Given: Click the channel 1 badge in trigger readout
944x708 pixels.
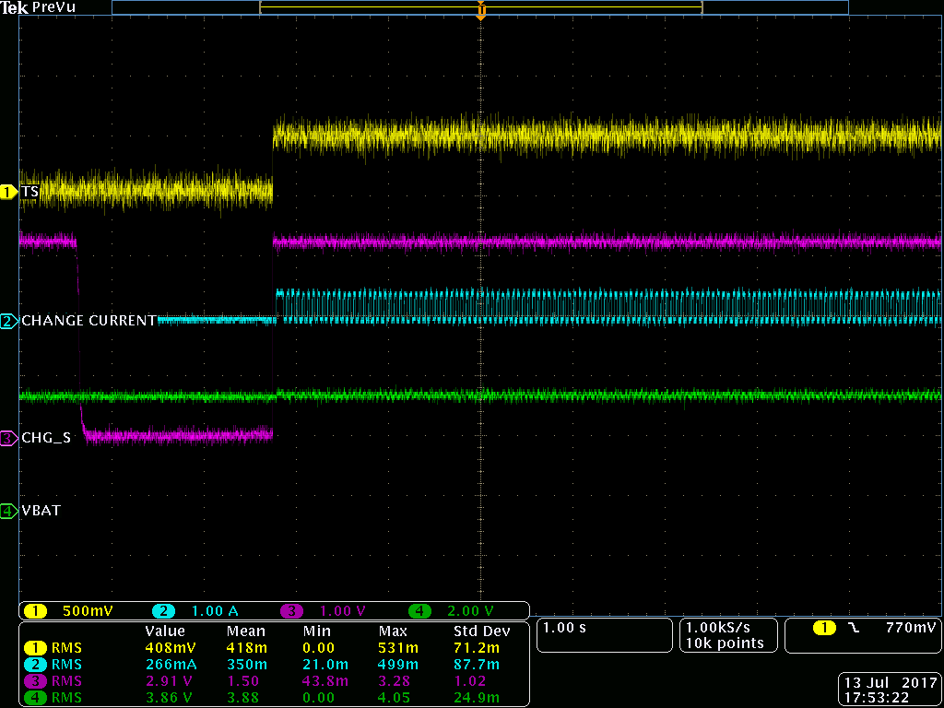Looking at the screenshot, I should pos(823,628).
